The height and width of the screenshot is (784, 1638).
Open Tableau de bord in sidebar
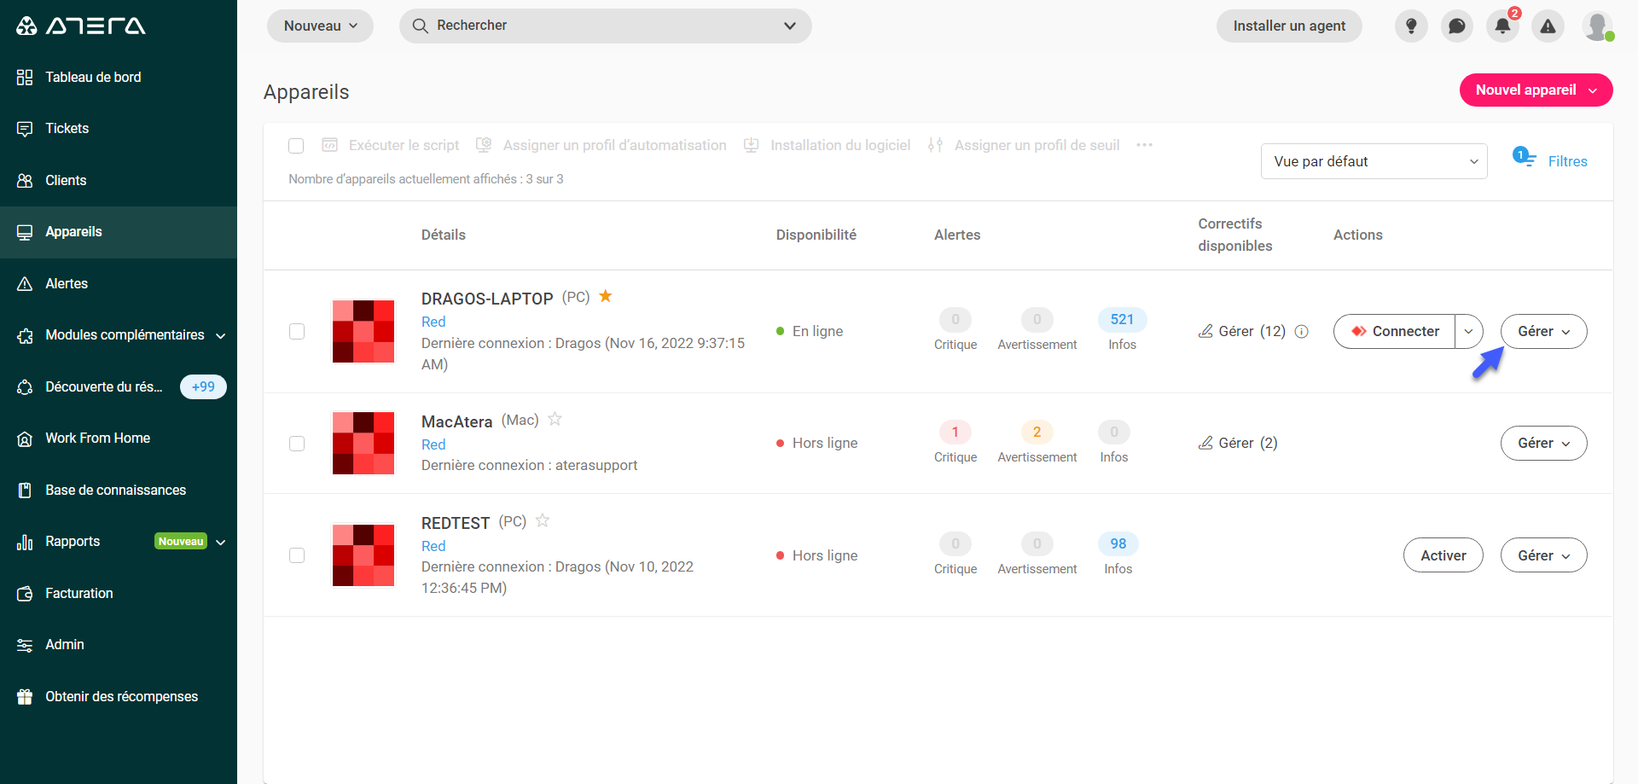(x=119, y=77)
